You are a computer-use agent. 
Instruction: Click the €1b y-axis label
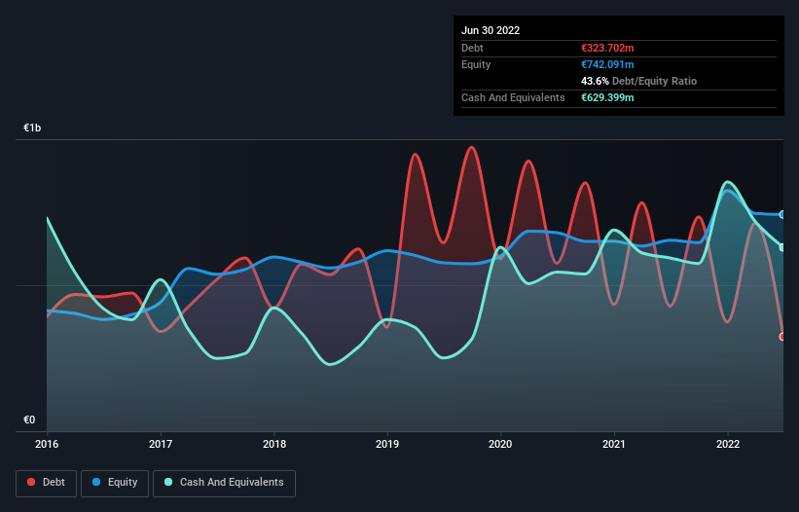[32, 128]
